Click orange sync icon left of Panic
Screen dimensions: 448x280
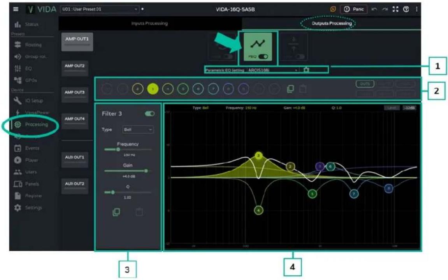coord(333,9)
